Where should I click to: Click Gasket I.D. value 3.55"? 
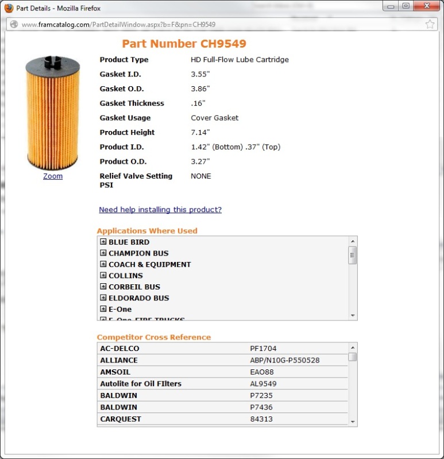[x=200, y=74]
